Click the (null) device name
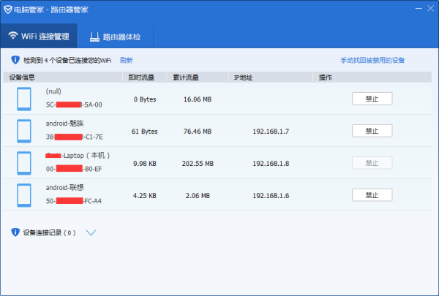The image size is (439, 296). point(53,91)
